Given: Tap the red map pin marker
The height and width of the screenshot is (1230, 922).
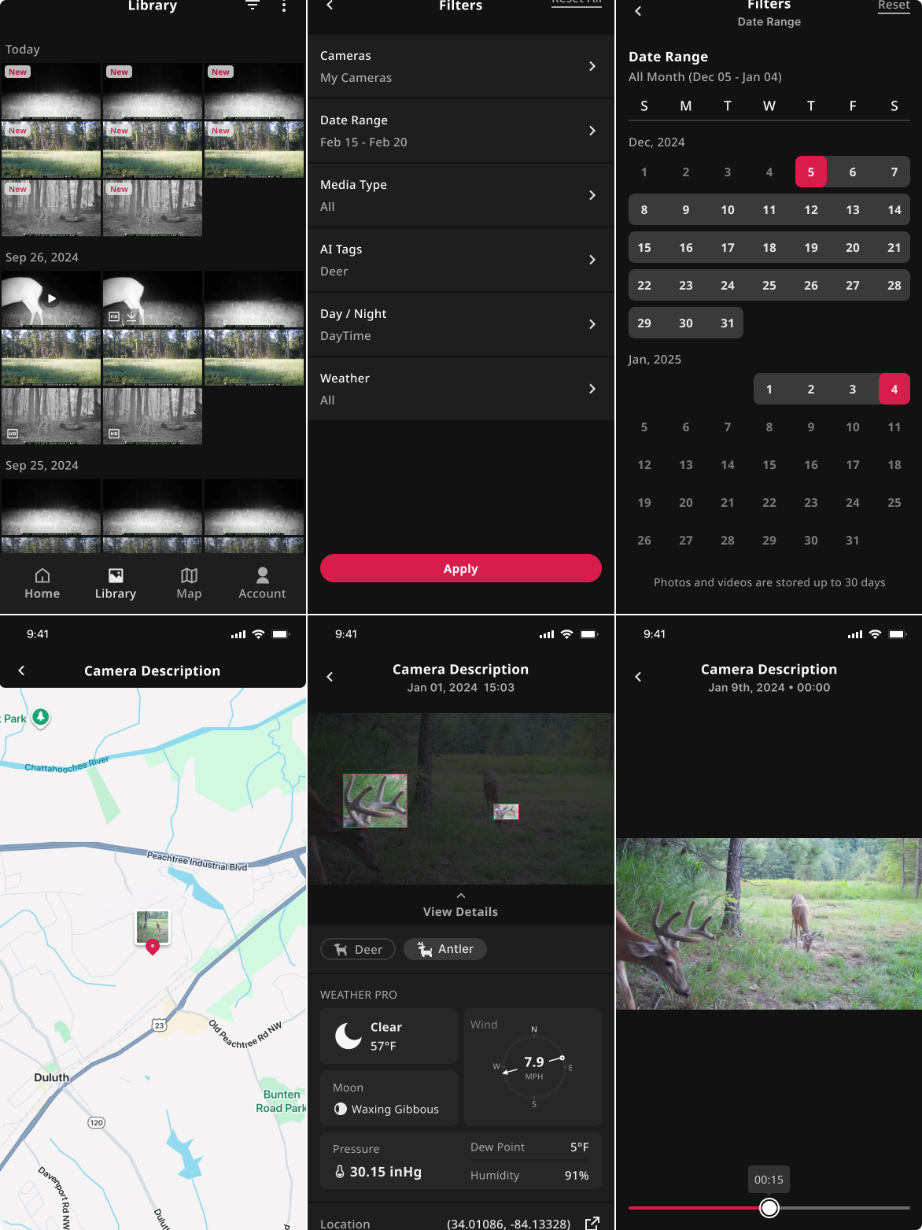Looking at the screenshot, I should click(153, 947).
